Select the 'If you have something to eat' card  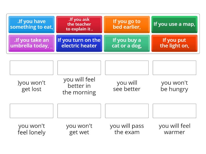[x=31, y=24]
